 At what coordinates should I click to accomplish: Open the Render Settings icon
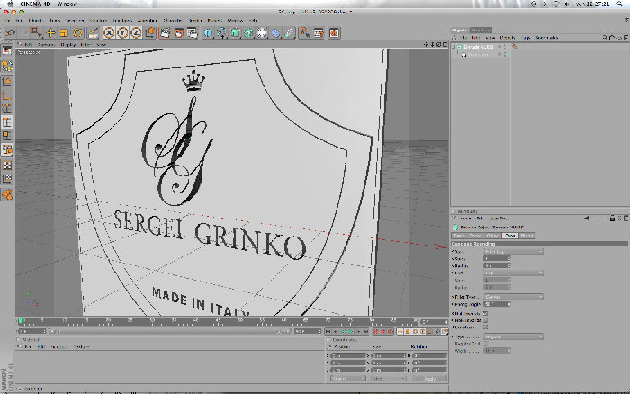pyautogui.click(x=192, y=33)
